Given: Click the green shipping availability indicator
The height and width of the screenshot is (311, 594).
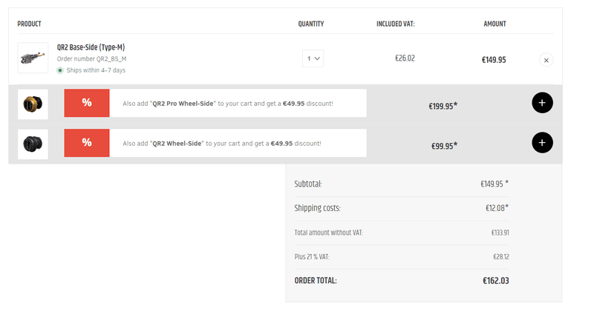Looking at the screenshot, I should pos(60,70).
